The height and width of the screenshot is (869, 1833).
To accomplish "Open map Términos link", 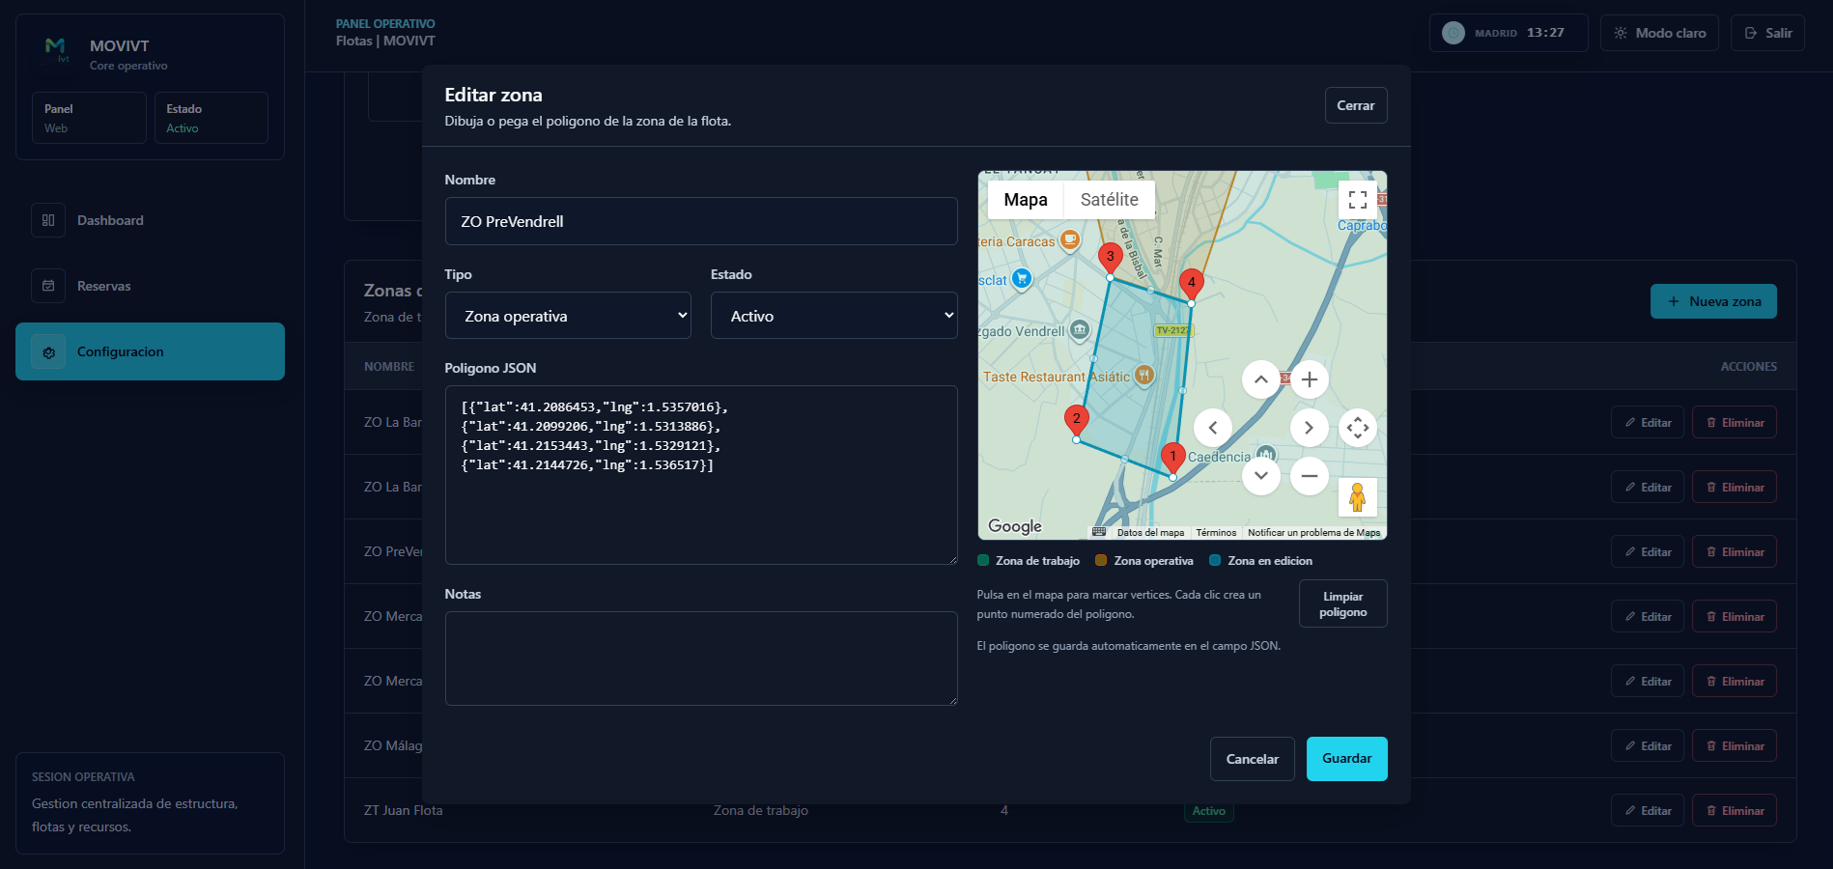I will 1216,533.
